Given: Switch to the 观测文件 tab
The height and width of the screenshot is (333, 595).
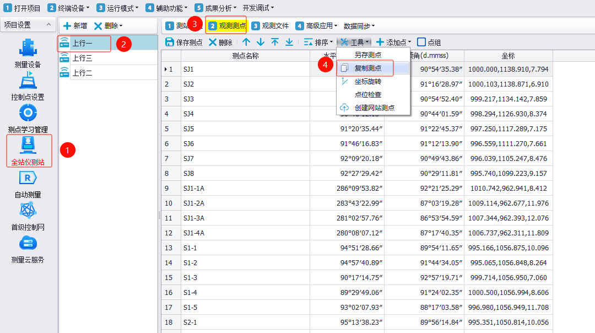Looking at the screenshot, I should (270, 26).
